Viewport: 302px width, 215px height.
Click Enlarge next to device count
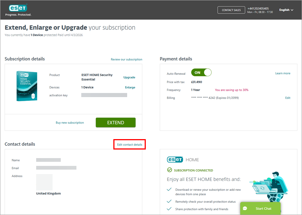click(130, 87)
